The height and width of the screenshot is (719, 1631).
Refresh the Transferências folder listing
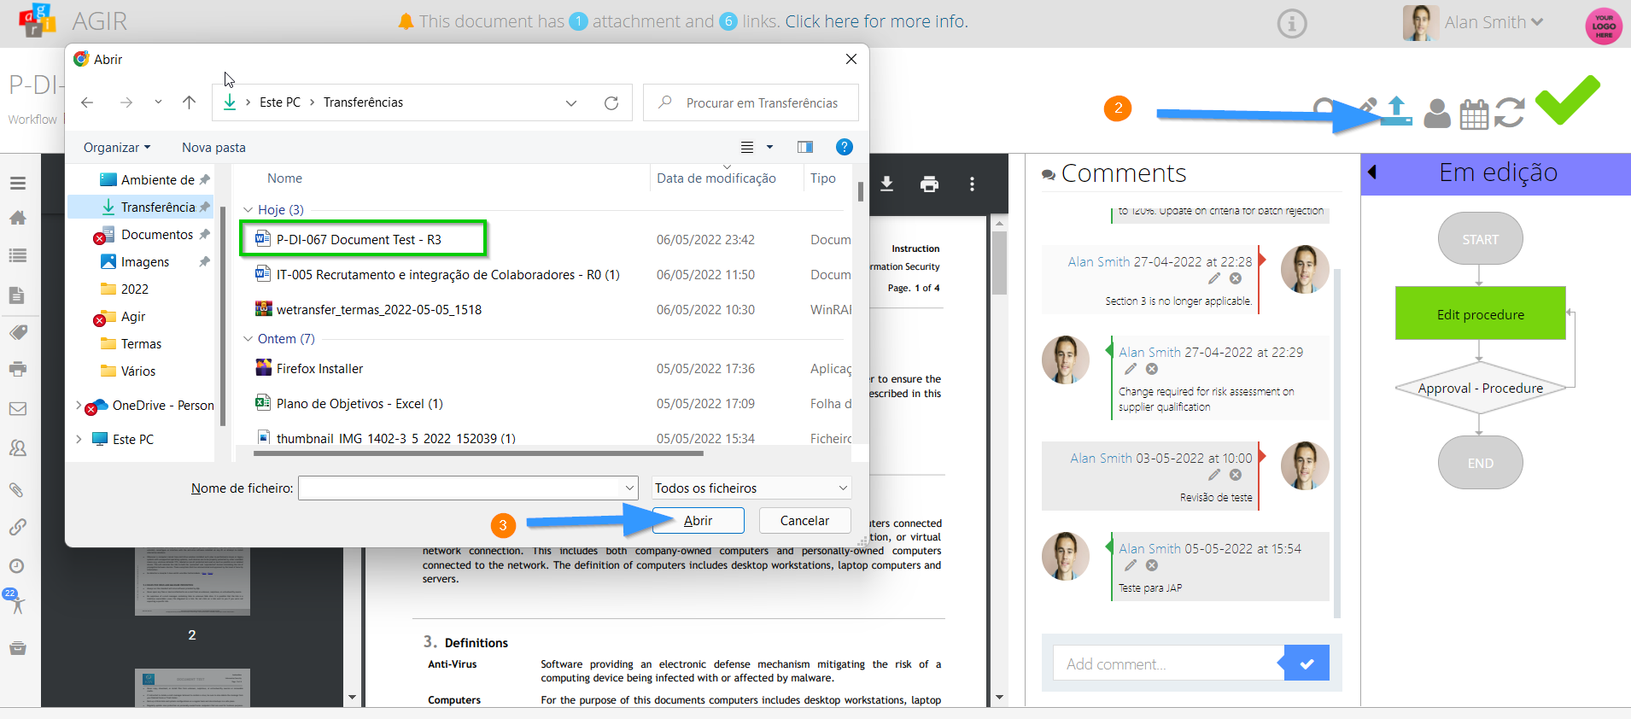coord(611,102)
